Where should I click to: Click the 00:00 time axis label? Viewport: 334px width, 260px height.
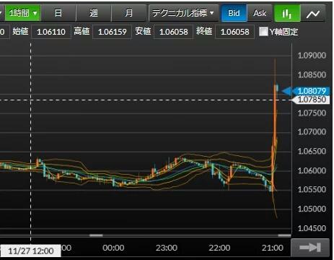tap(113, 248)
